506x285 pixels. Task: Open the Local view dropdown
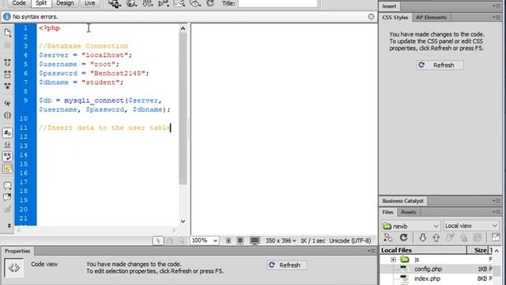coord(471,226)
